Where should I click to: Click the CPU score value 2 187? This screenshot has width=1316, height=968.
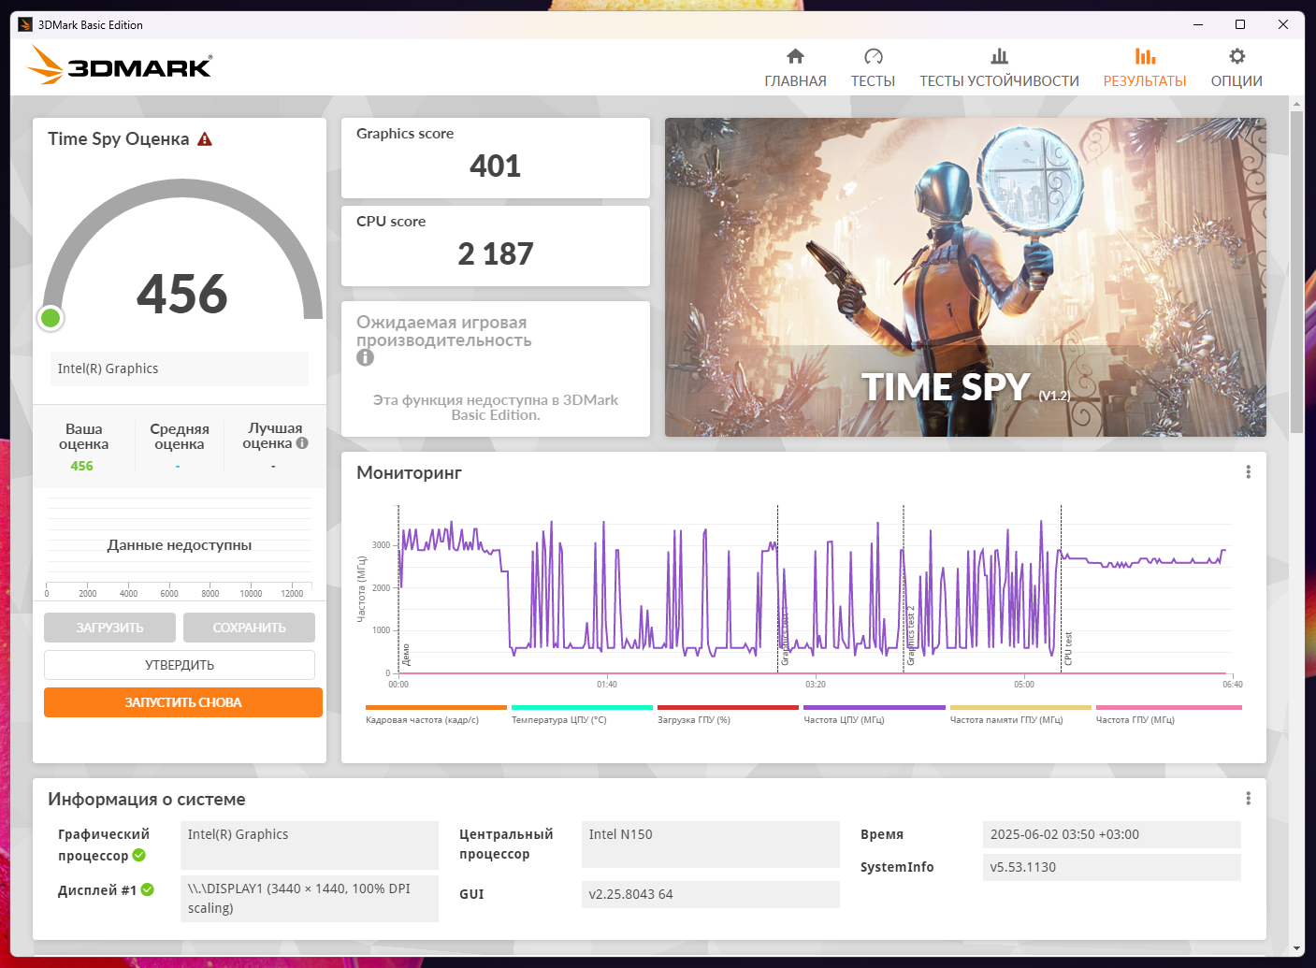pyautogui.click(x=495, y=254)
